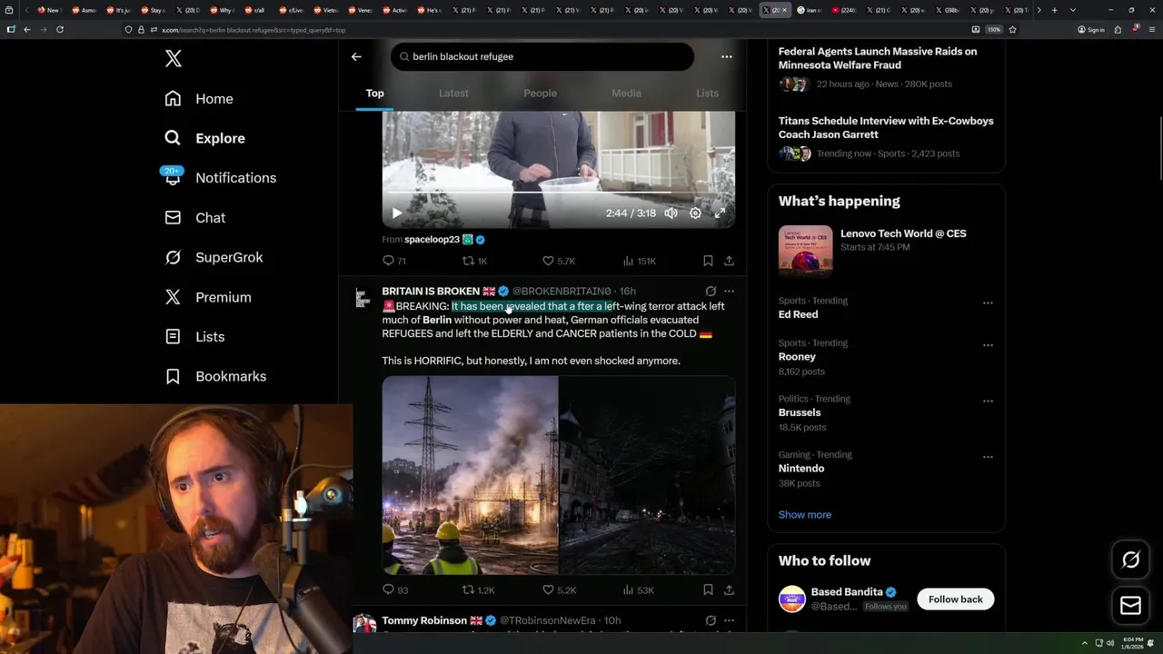This screenshot has width=1163, height=654.
Task: Open more menu on BRITAIN IS BROKEN post
Action: (x=729, y=292)
